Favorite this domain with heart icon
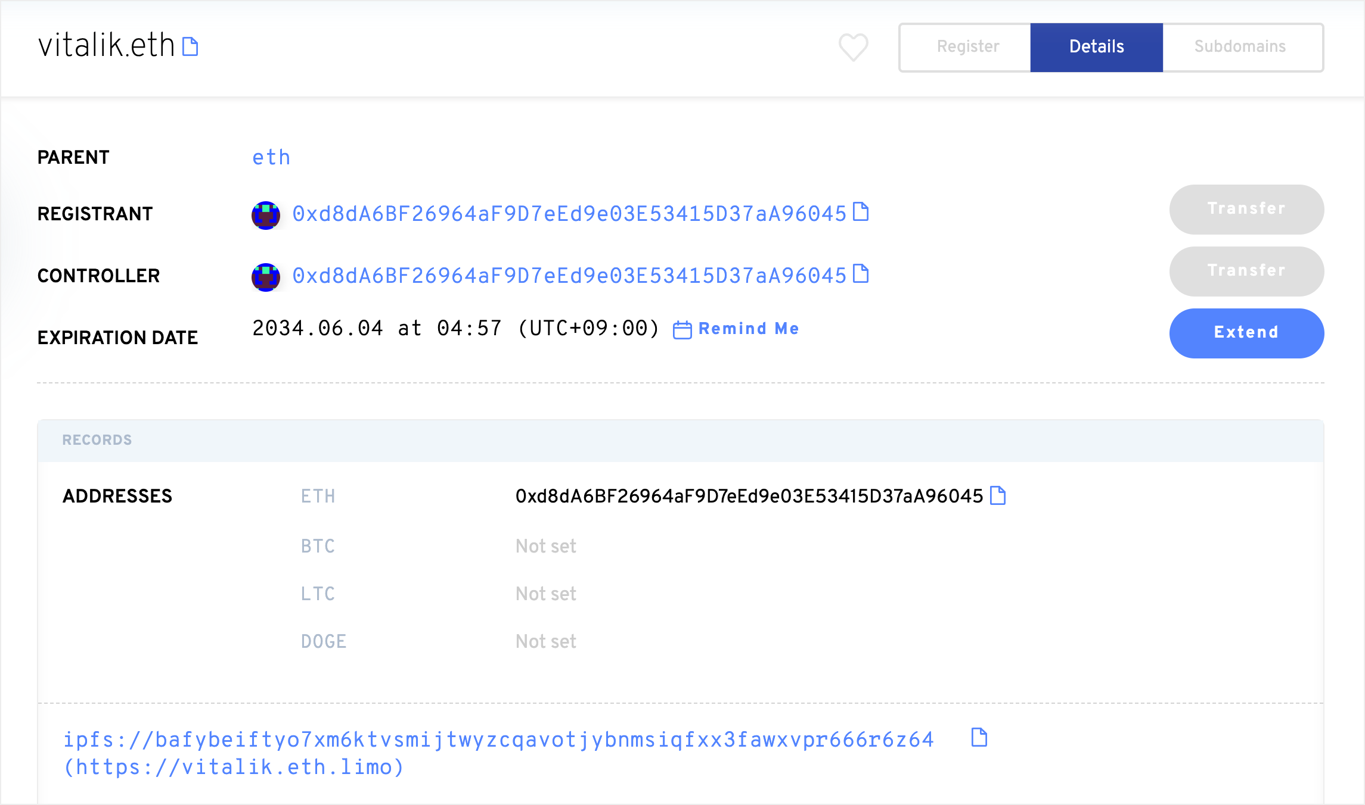 tap(853, 47)
